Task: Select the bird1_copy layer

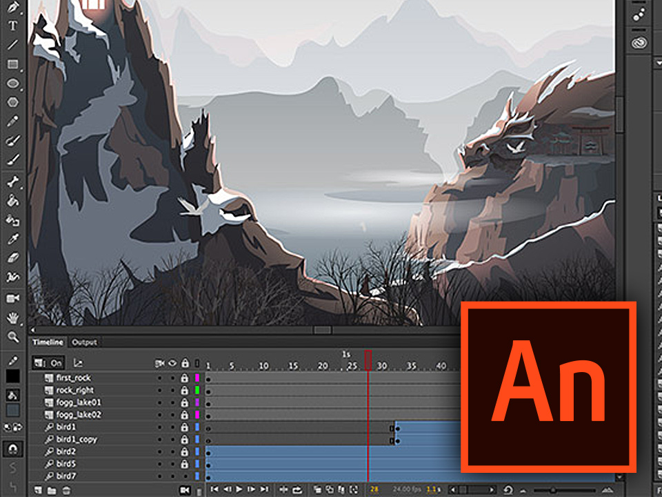Action: pos(77,439)
